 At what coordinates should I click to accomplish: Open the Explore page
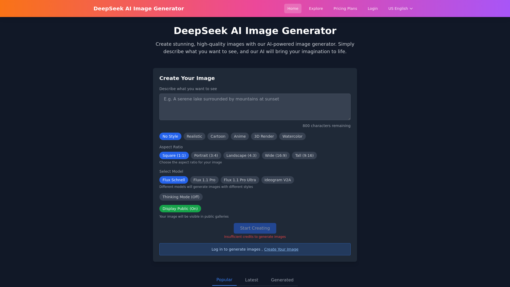click(x=316, y=9)
